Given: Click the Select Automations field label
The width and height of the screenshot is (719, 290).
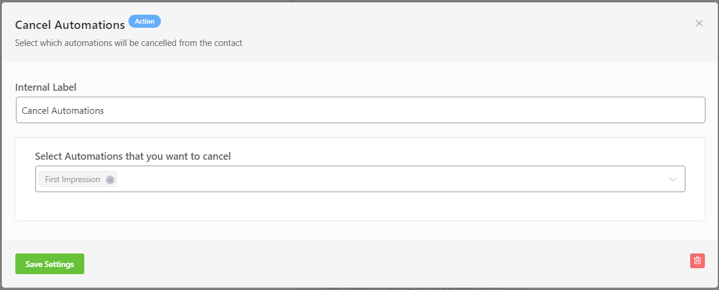Looking at the screenshot, I should (133, 156).
